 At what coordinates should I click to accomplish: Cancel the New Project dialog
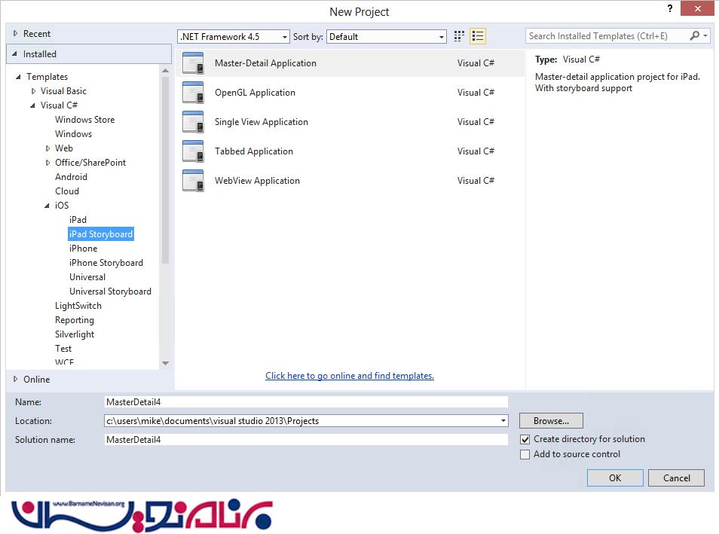pos(676,478)
